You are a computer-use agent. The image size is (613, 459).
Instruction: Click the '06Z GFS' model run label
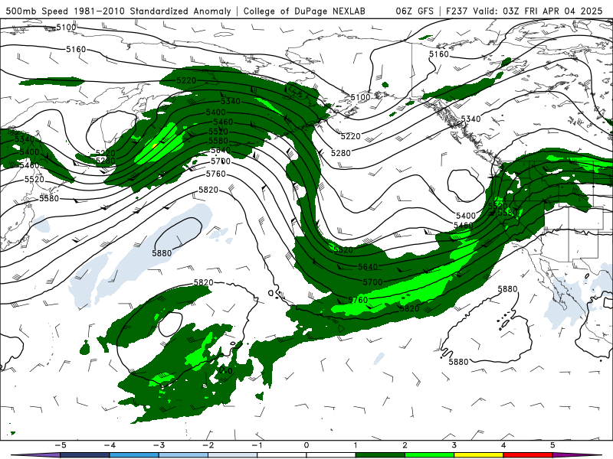(415, 11)
